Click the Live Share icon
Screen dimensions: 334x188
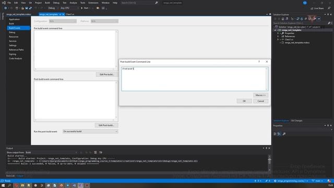[x=312, y=8]
